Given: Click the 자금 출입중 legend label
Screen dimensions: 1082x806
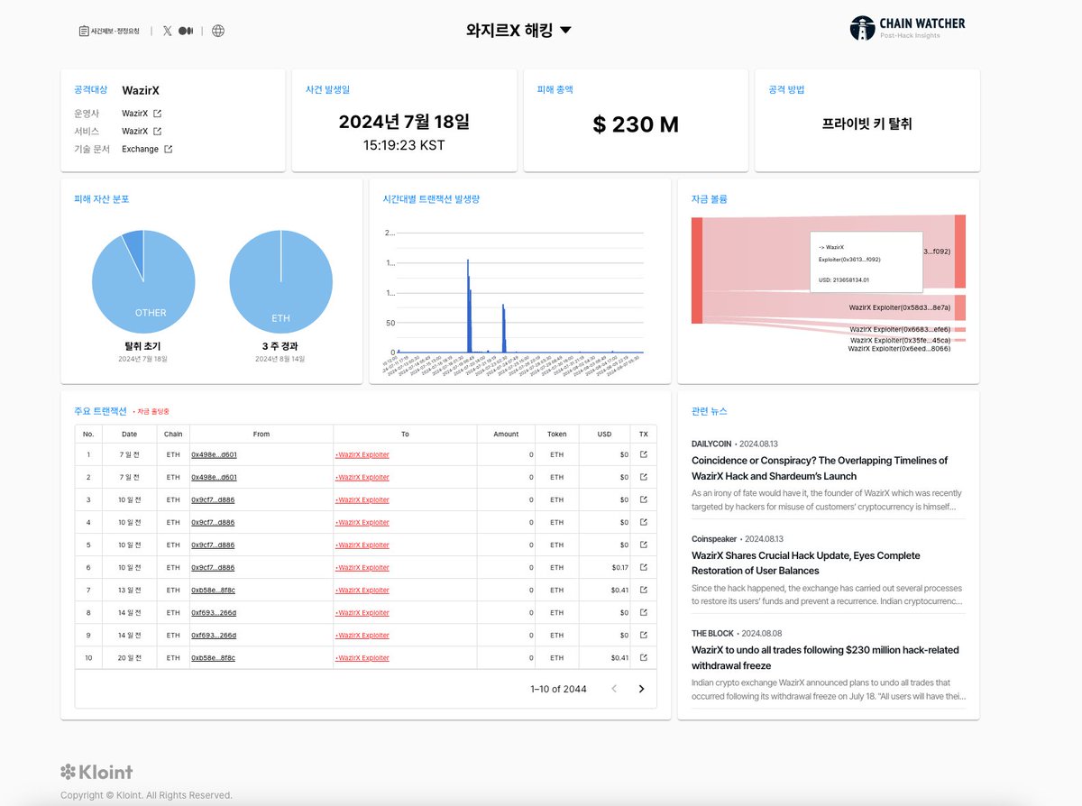Looking at the screenshot, I should [151, 411].
